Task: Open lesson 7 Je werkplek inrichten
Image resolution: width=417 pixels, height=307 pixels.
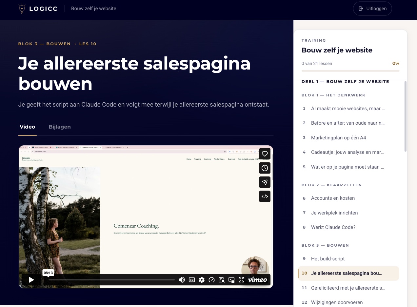Action: [348, 213]
